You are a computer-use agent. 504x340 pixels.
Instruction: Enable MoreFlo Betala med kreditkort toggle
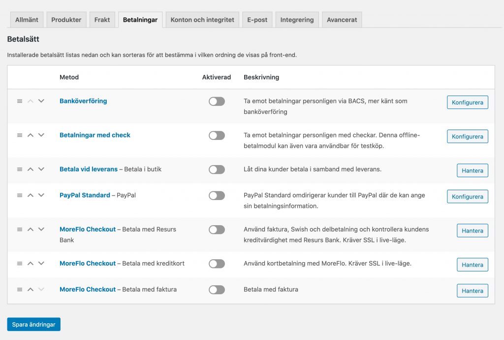click(217, 264)
